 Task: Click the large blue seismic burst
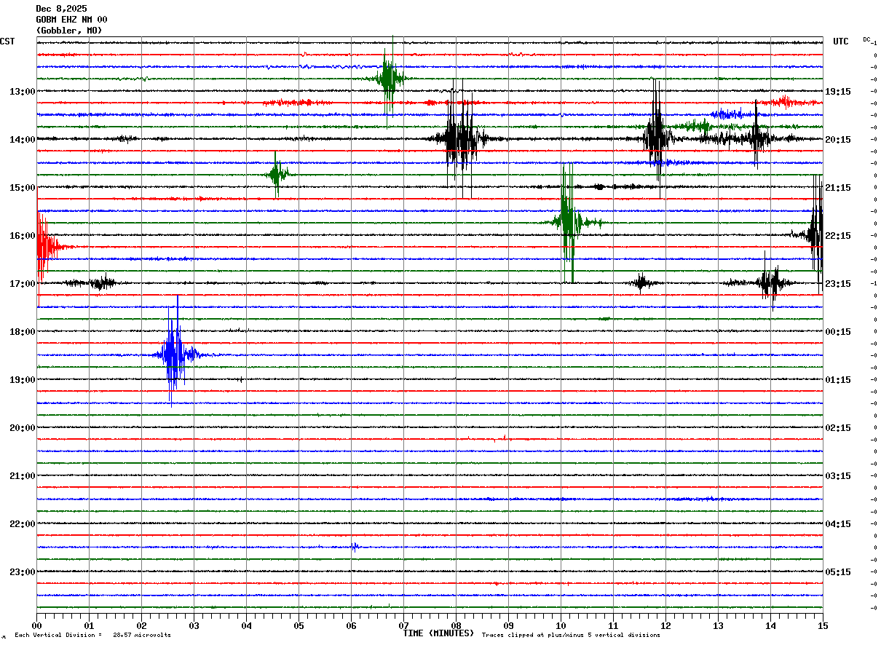pyautogui.click(x=173, y=355)
